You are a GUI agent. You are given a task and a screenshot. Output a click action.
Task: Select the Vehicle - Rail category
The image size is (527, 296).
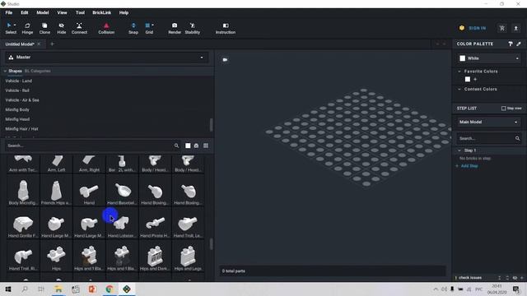click(17, 90)
